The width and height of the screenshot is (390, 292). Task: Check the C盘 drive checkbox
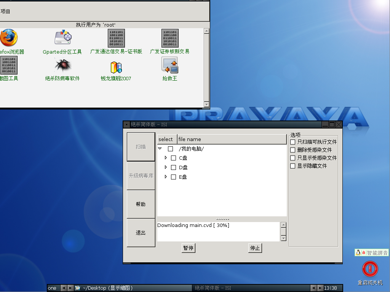click(x=174, y=158)
